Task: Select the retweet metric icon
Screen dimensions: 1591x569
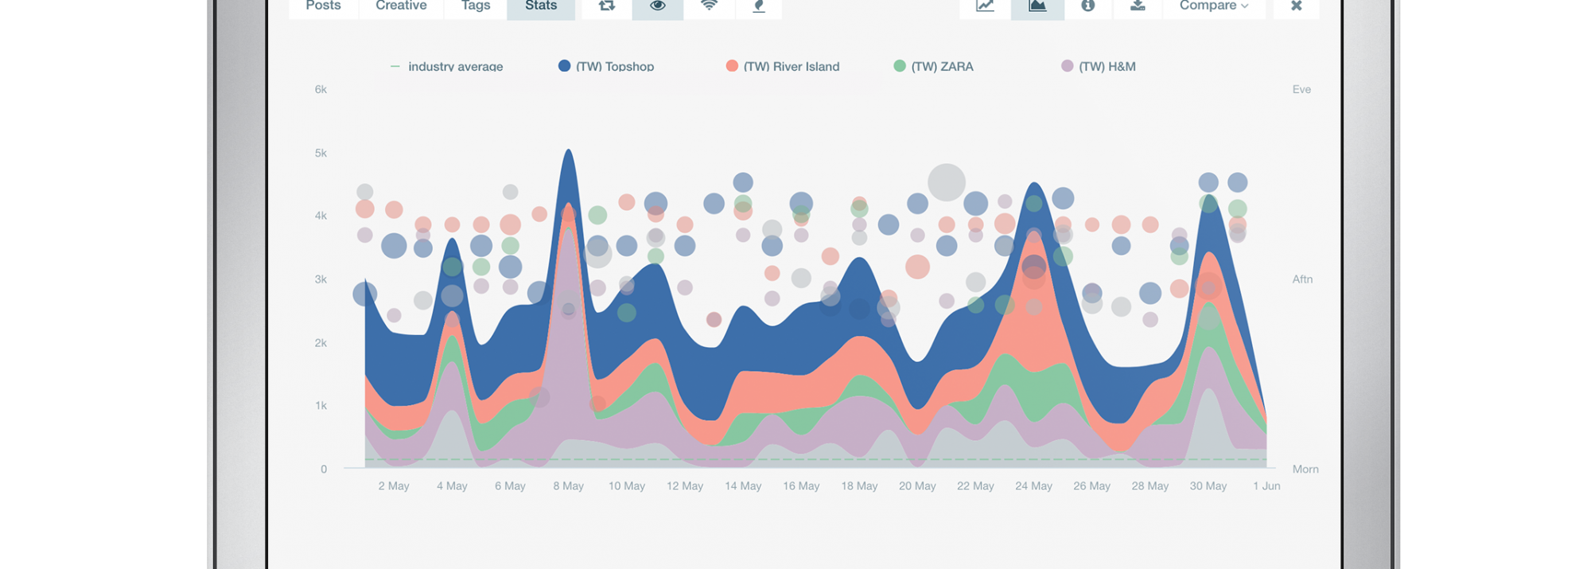Action: tap(607, 6)
